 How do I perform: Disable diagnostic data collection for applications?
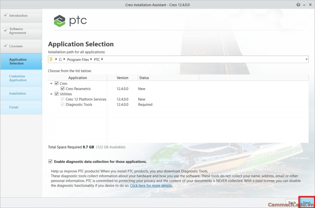point(51,161)
